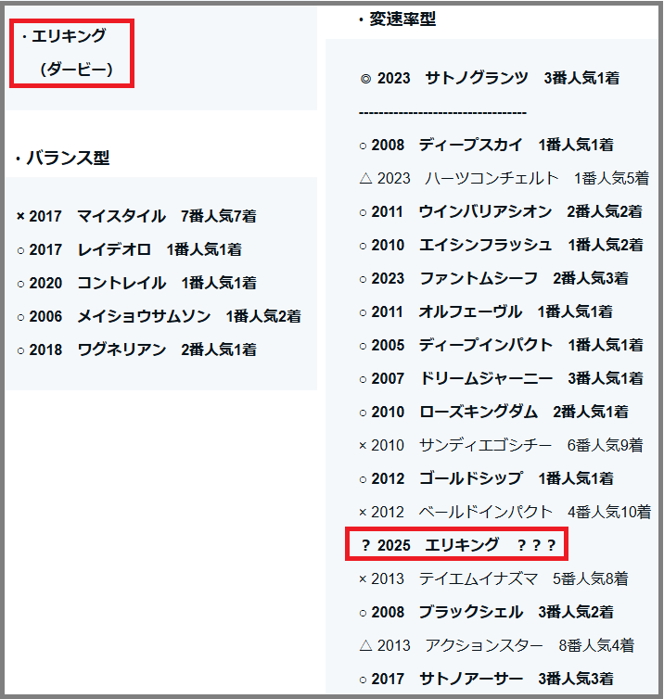Click the エリキング (ダービー) red-boxed heading
The height and width of the screenshot is (699, 664).
(71, 53)
